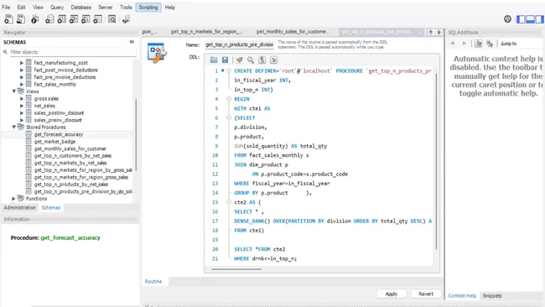Viewport: 545px width, 307px height.
Task: Expand the net_sales view node
Action: [x=22, y=106]
